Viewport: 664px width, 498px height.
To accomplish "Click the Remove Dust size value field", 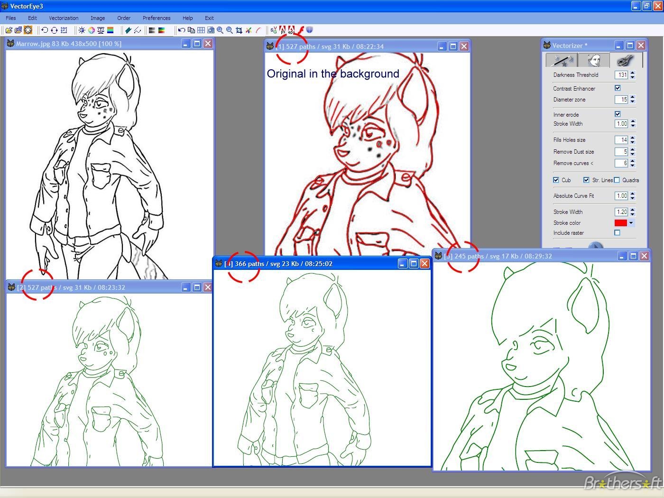I will [x=621, y=152].
